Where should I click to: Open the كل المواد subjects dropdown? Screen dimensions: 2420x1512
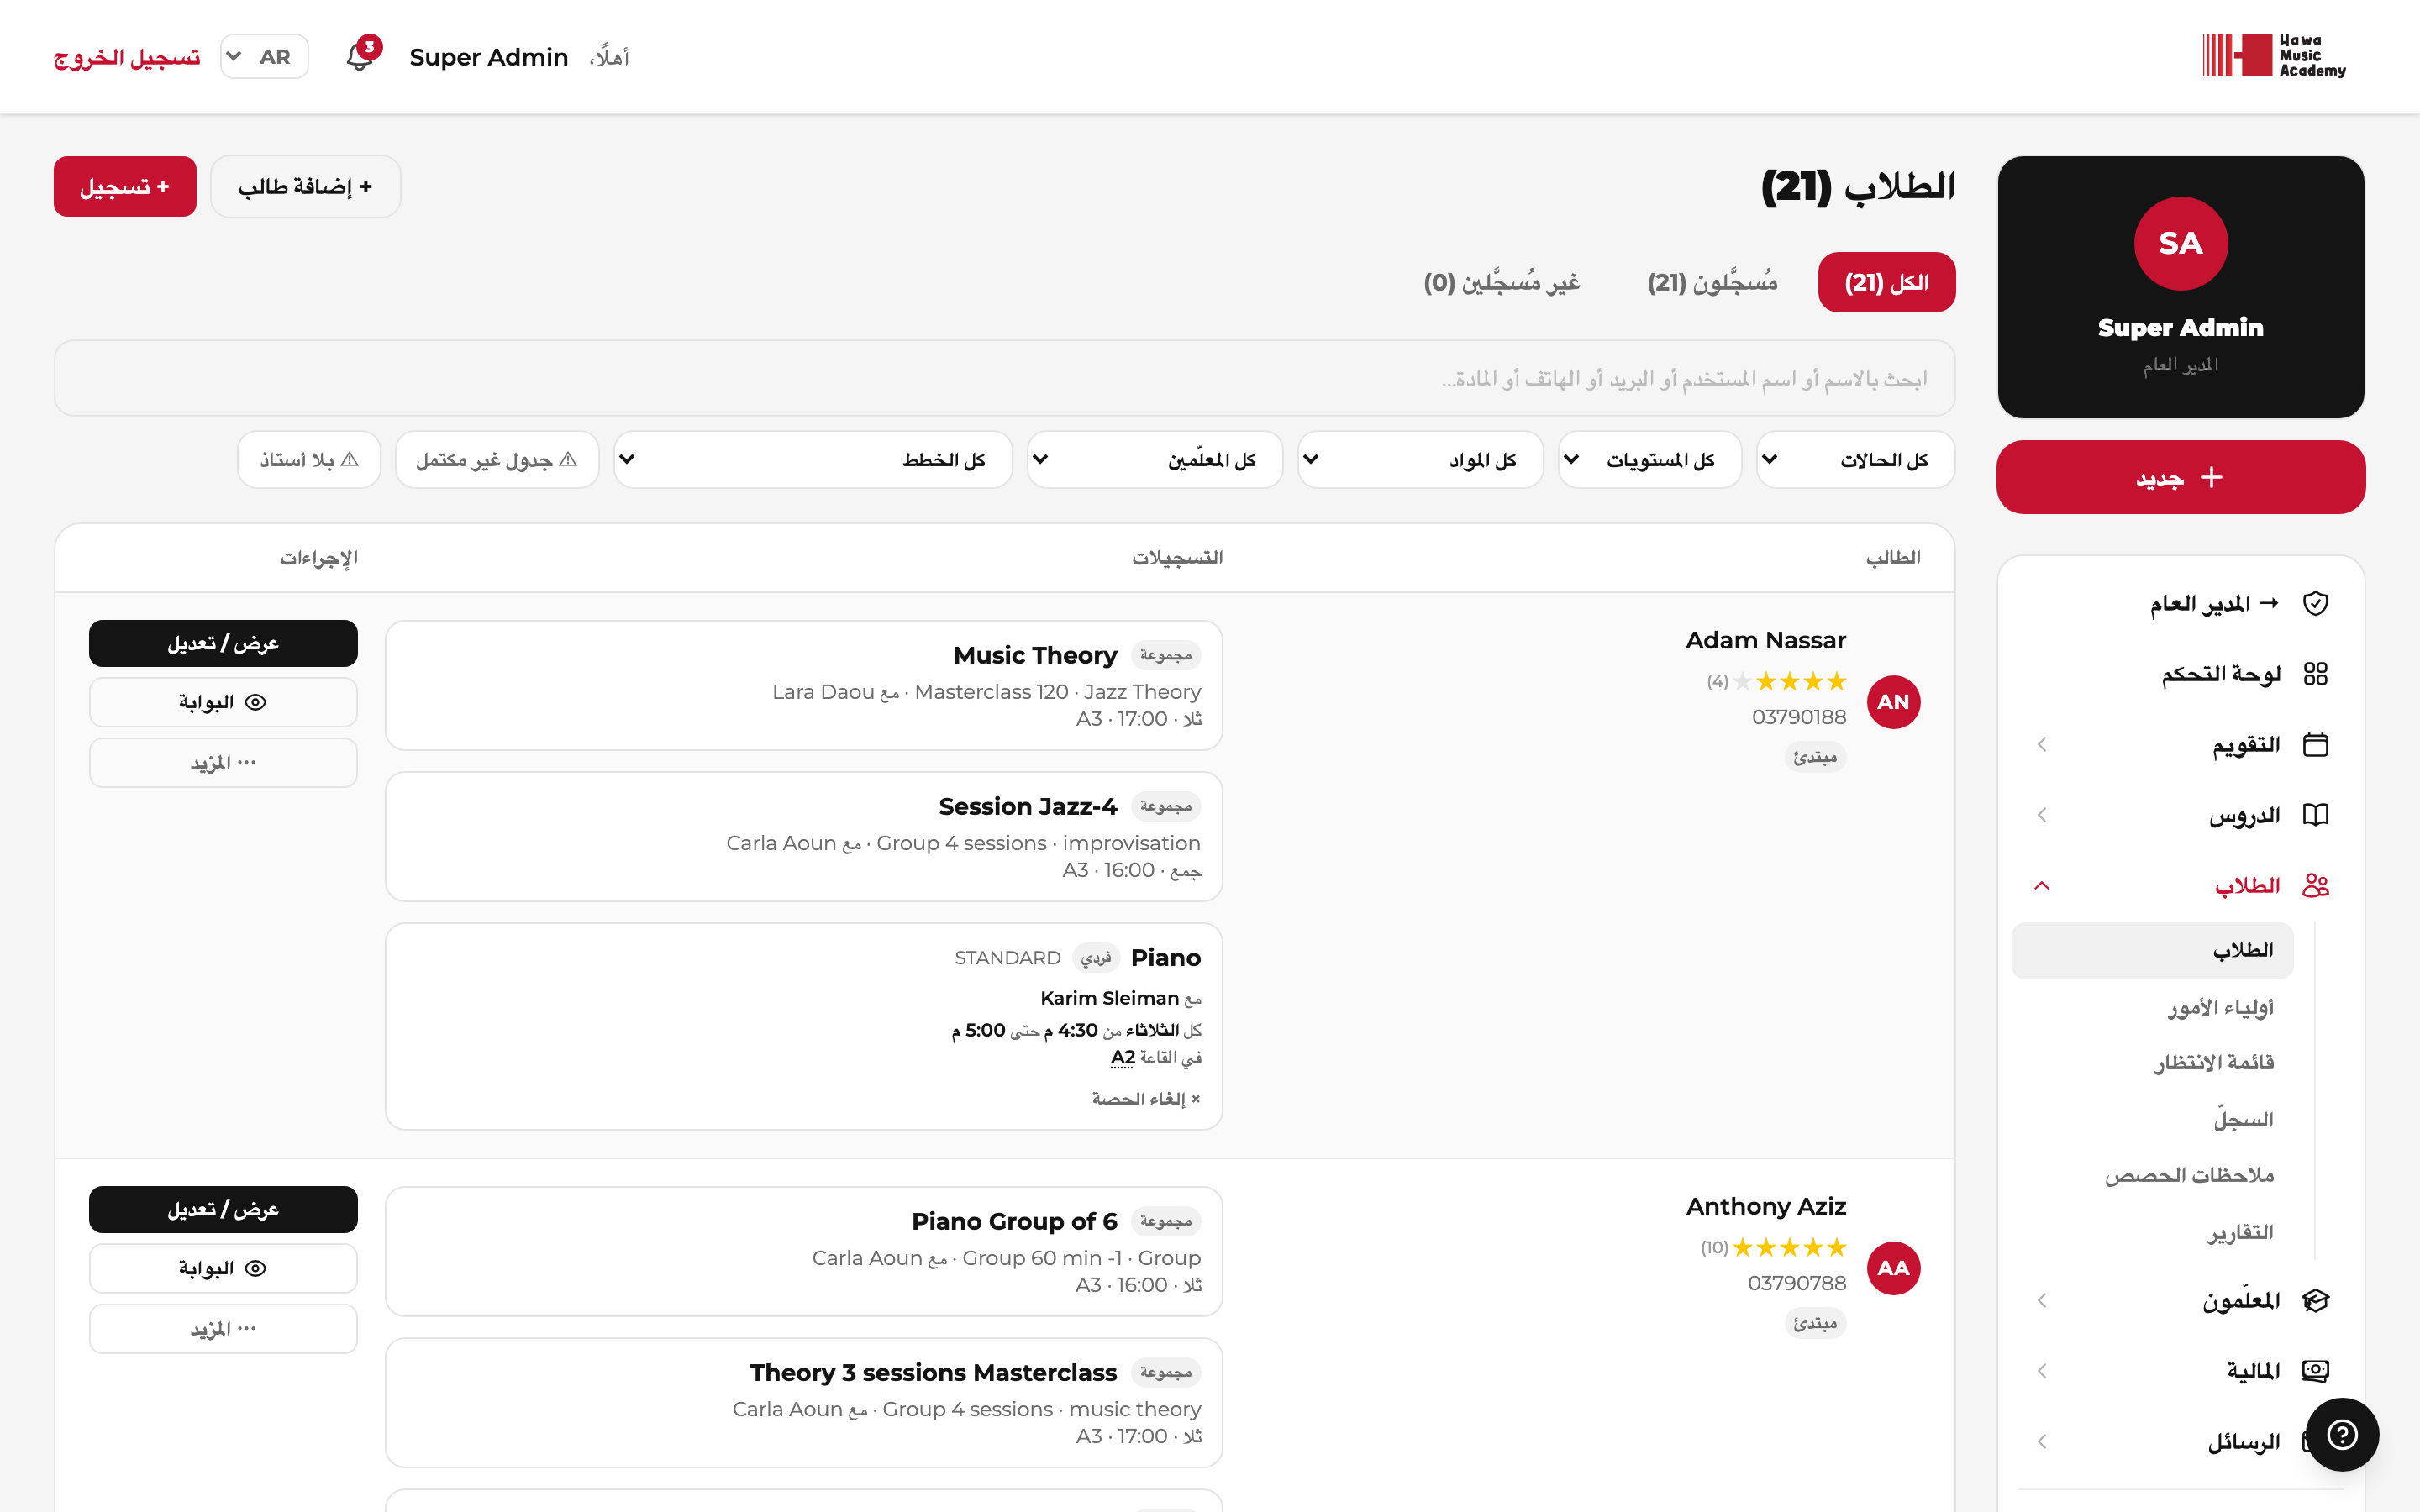pos(1420,460)
